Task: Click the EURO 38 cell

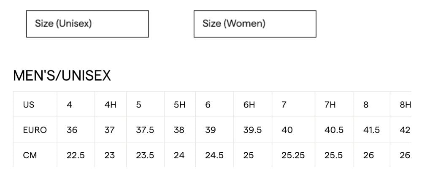Action: click(x=179, y=130)
